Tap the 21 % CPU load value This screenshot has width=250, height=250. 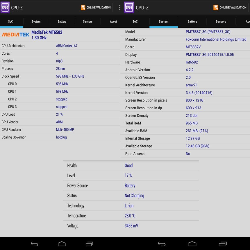click(x=59, y=115)
